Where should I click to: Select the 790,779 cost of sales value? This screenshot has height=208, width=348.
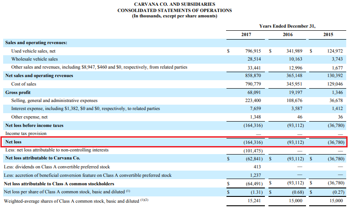click(253, 84)
